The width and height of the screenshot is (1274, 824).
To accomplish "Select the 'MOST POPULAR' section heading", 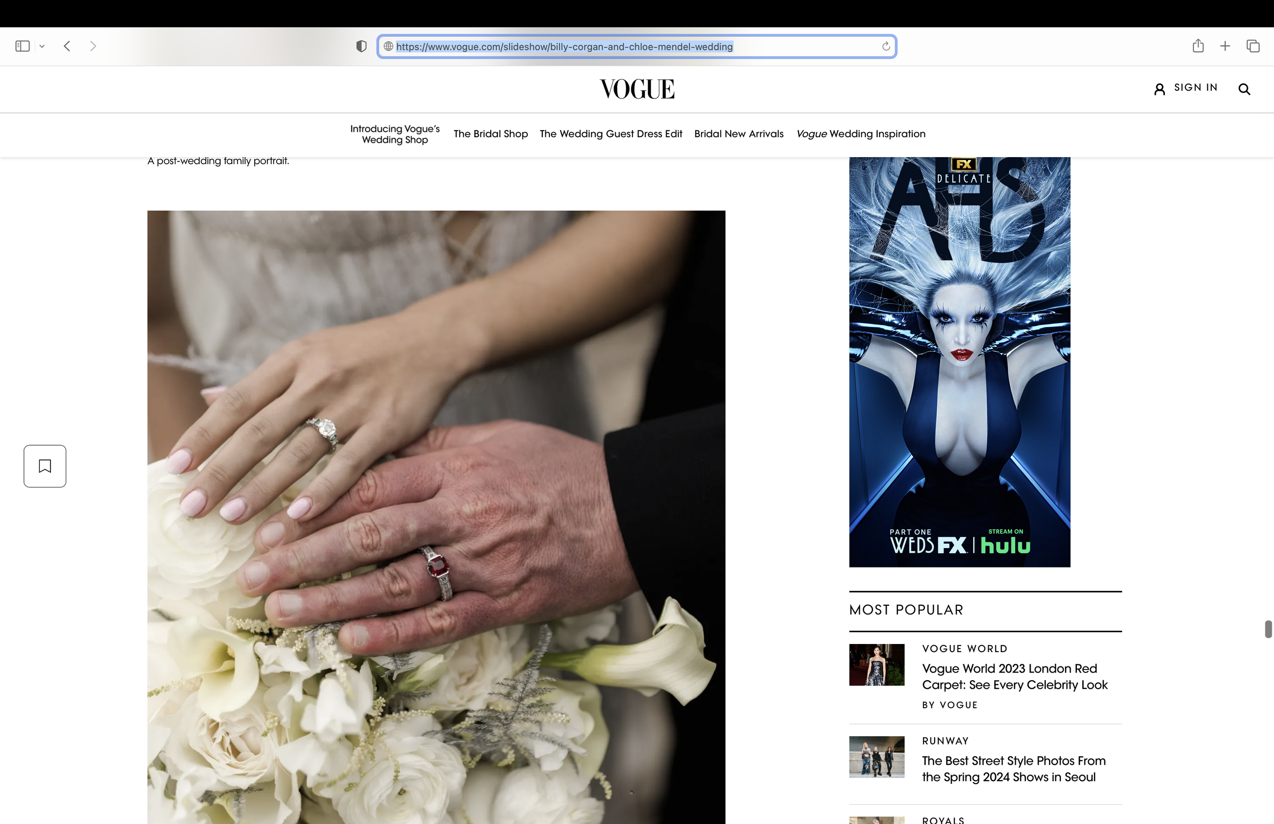I will [x=906, y=609].
